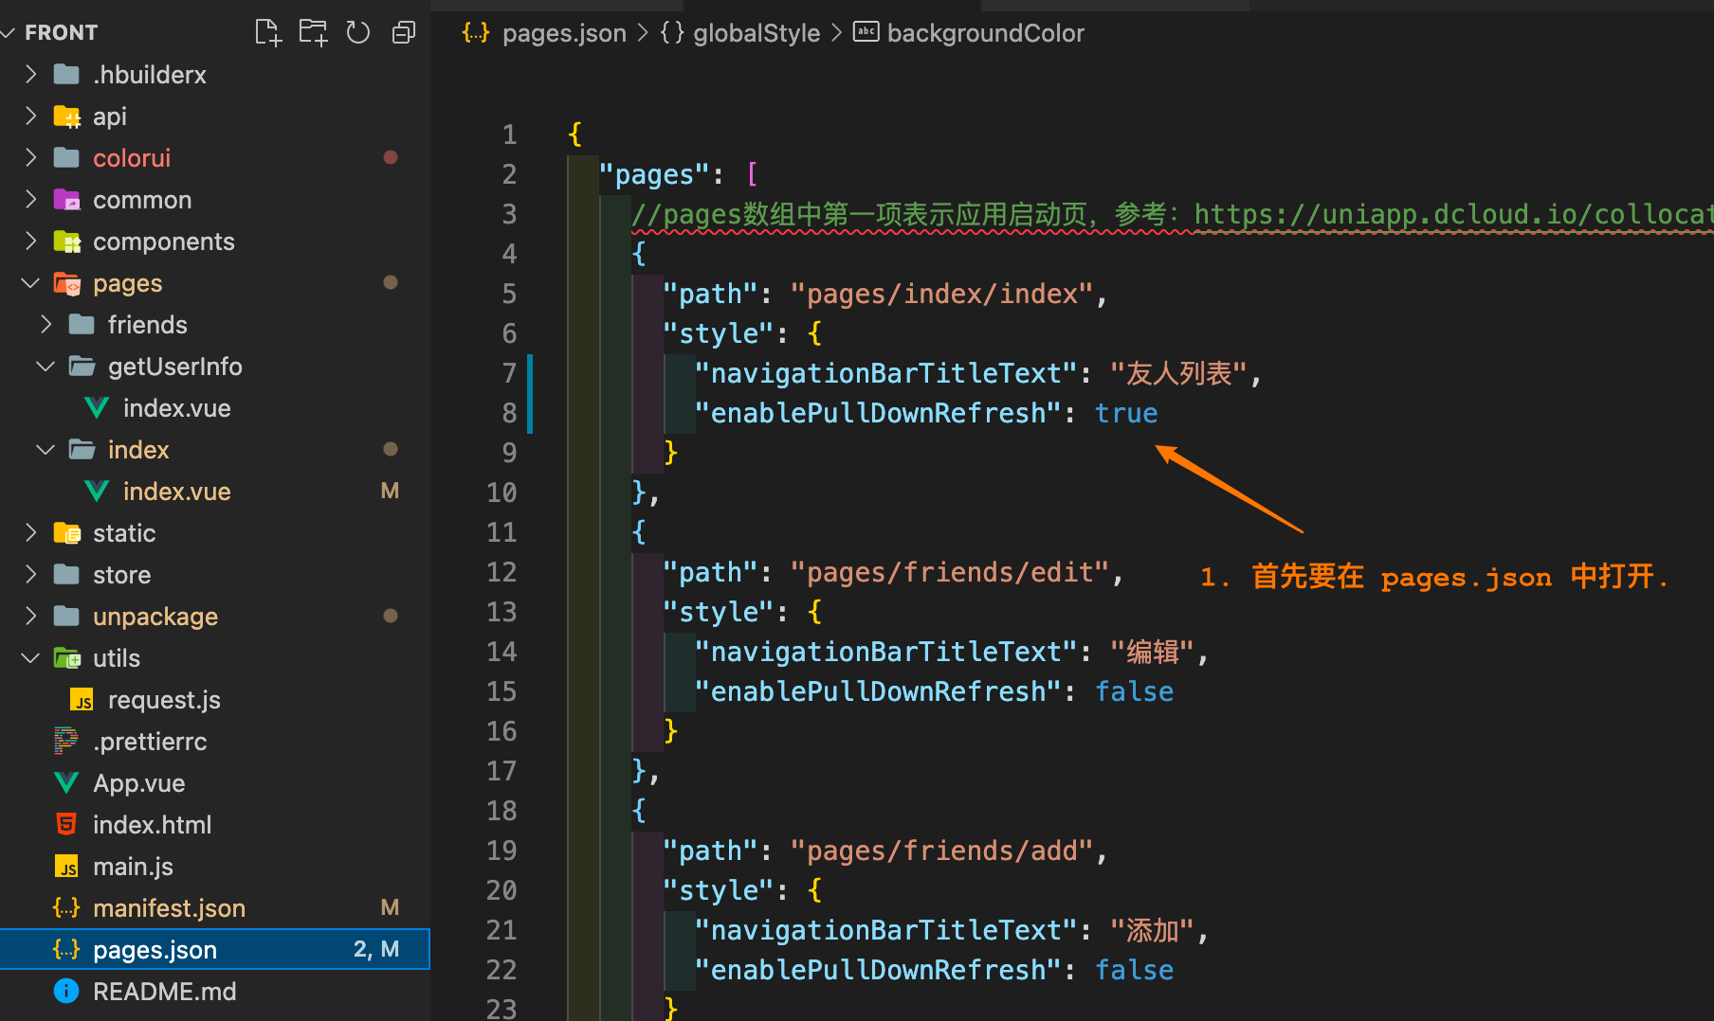Click the true value on line 8
The image size is (1714, 1021).
tap(1126, 413)
